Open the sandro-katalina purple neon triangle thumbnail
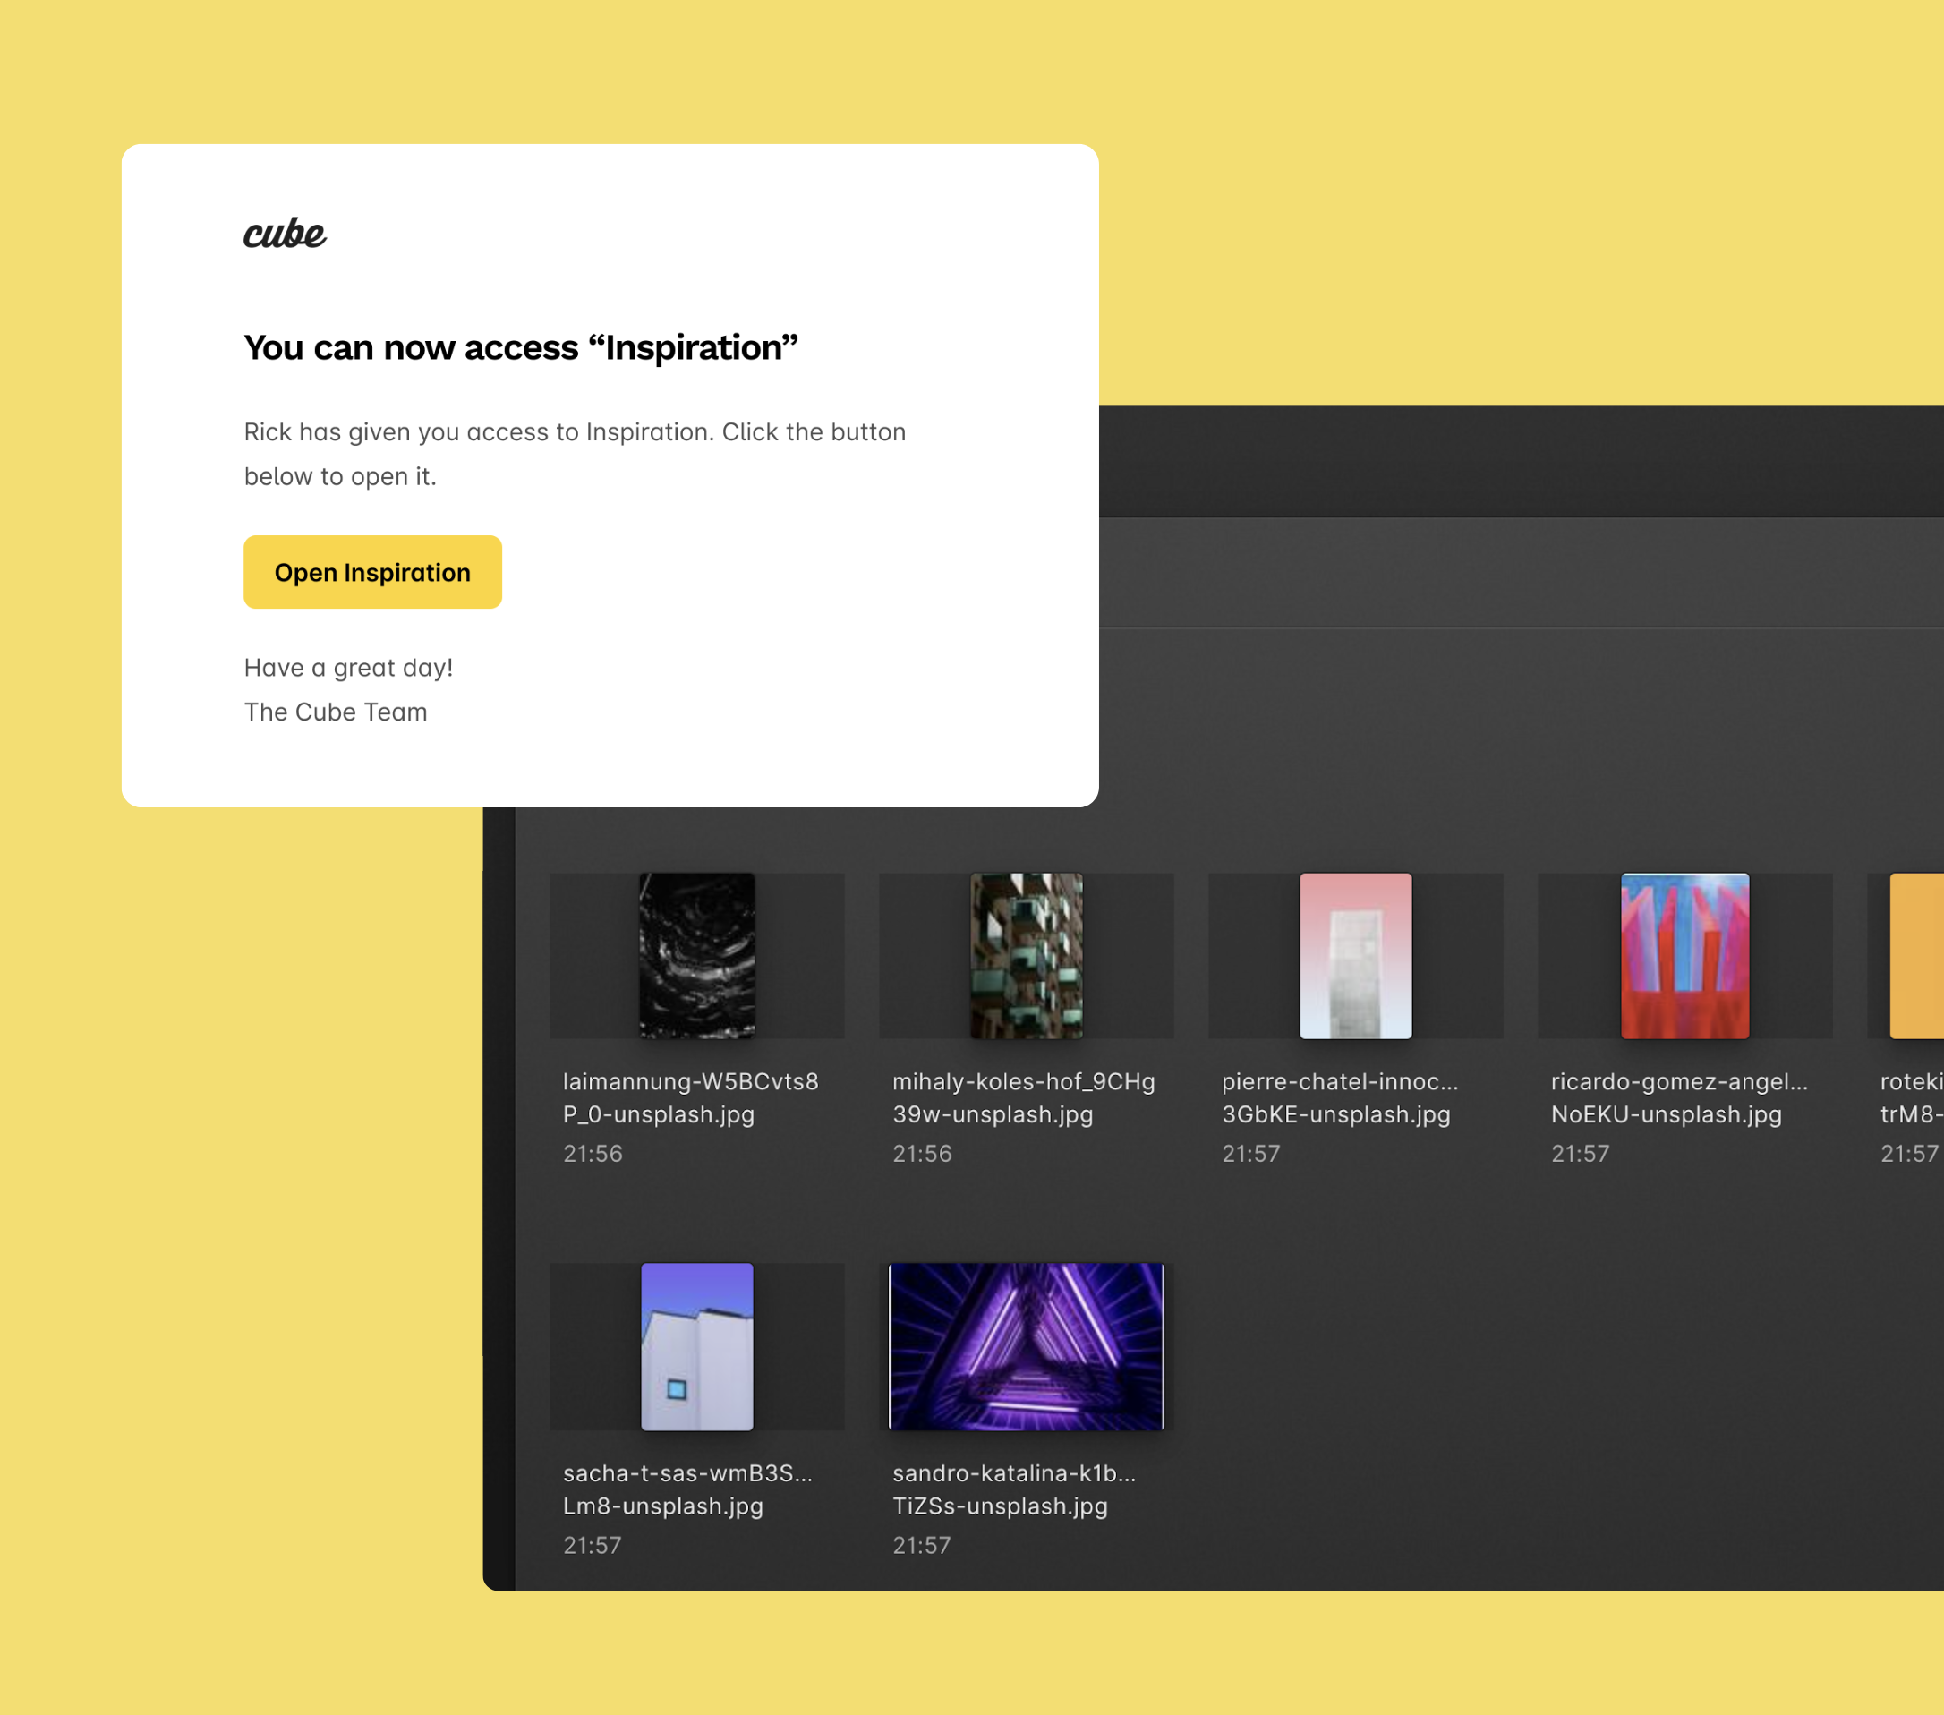 coord(1026,1346)
